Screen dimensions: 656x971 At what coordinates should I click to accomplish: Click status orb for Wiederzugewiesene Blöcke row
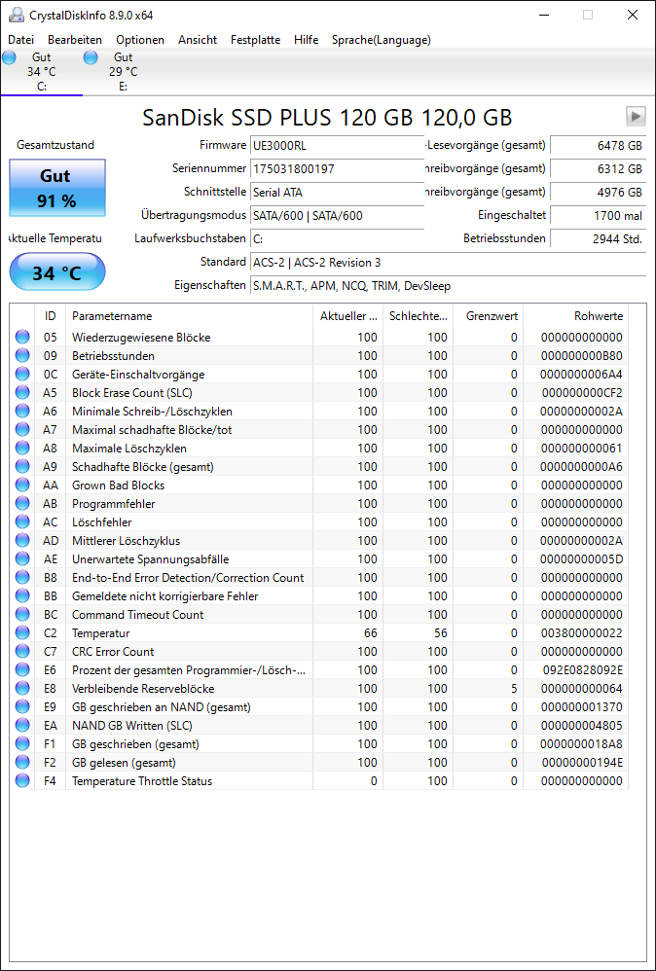click(22, 338)
